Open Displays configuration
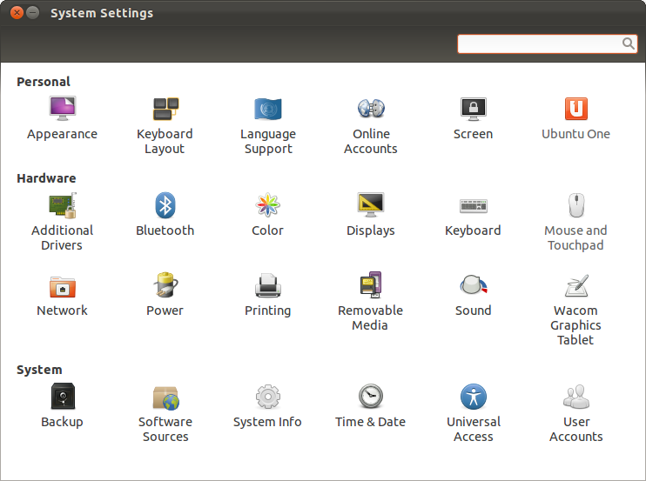 371,206
